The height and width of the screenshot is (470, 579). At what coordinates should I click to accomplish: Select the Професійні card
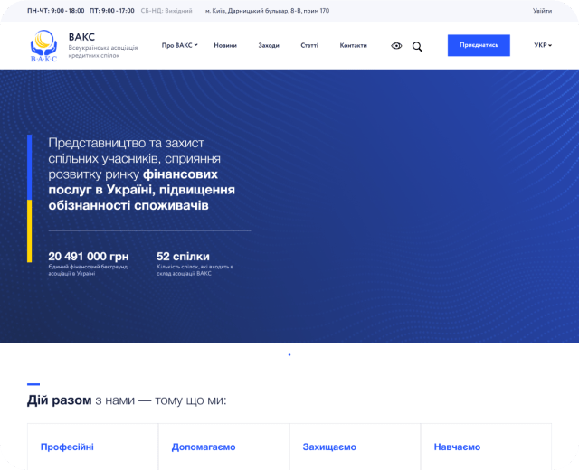(x=92, y=446)
